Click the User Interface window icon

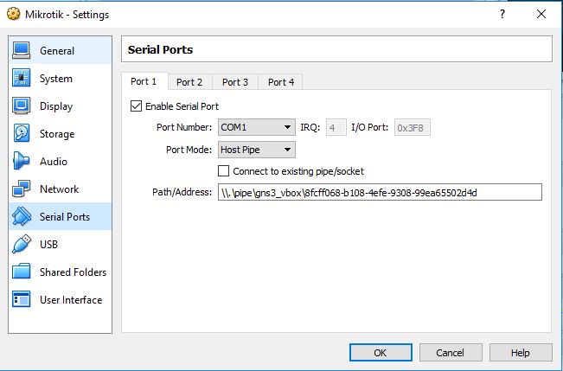click(21, 299)
